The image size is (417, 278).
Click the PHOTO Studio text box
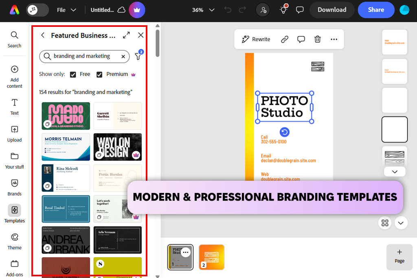point(284,107)
